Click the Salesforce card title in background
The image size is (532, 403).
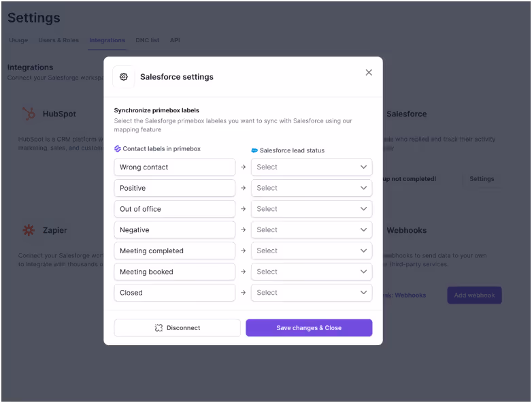406,114
